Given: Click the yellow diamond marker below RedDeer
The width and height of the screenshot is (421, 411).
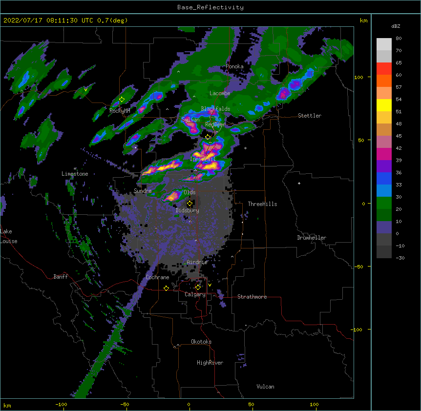Looking at the screenshot, I should [208, 137].
